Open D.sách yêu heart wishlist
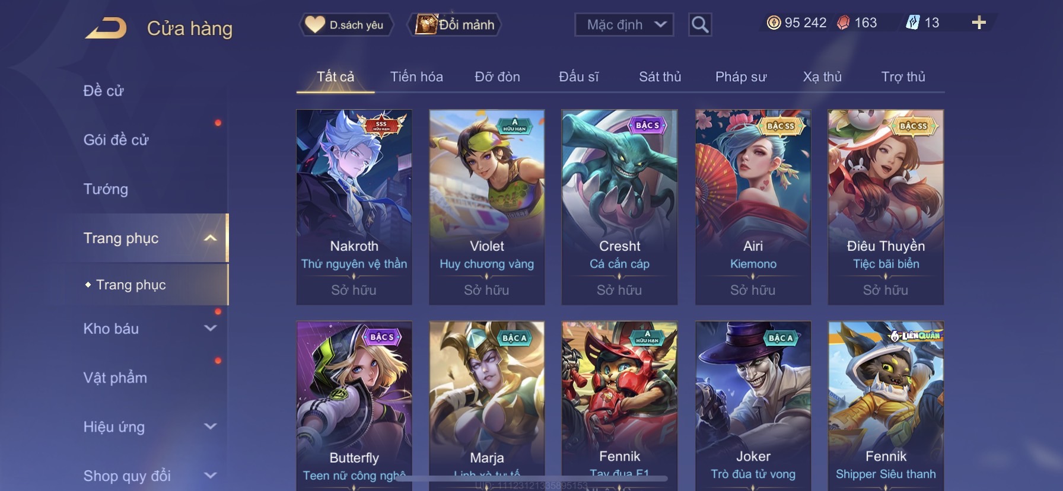 (x=346, y=25)
